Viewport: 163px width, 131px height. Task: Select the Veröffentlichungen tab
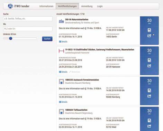coord(67,6)
